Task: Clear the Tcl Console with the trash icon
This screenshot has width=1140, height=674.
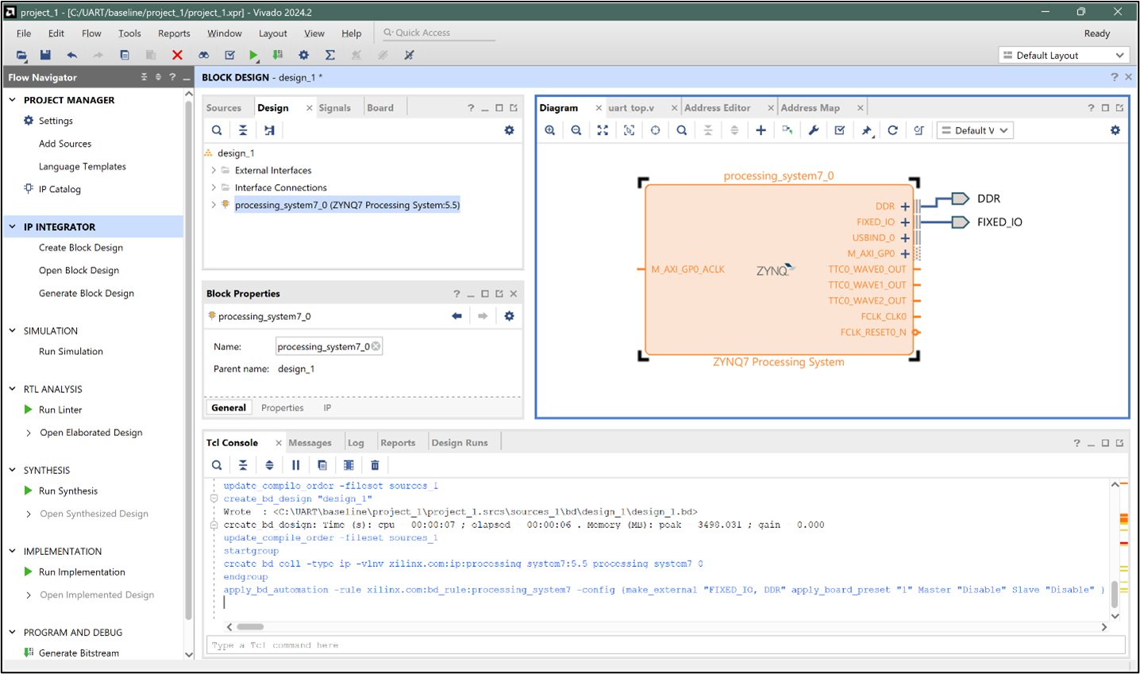Action: pos(375,465)
